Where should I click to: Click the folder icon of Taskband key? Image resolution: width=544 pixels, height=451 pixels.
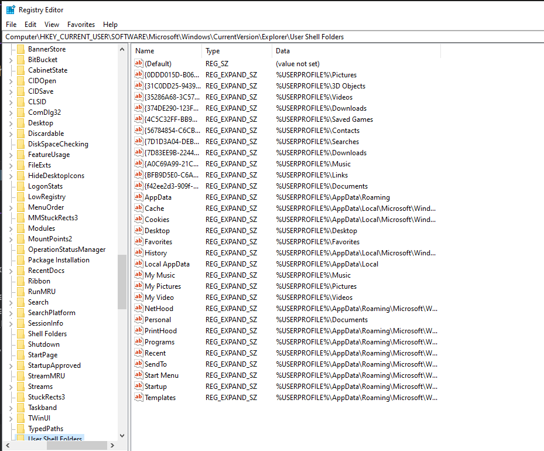21,408
